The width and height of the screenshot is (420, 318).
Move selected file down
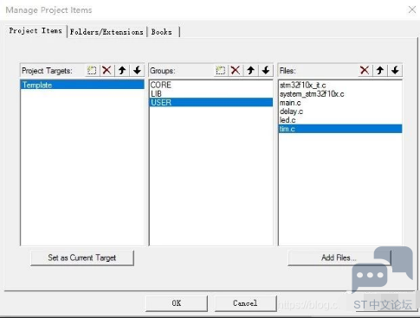[x=395, y=70]
